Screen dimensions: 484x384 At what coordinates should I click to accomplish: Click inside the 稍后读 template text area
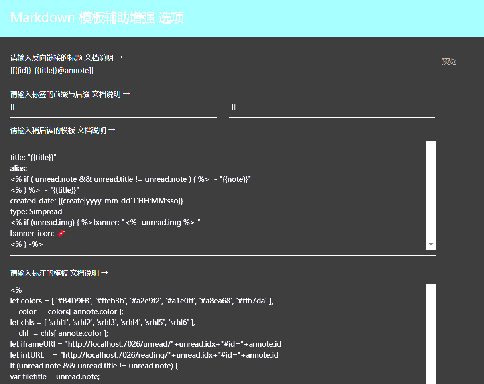(218, 195)
